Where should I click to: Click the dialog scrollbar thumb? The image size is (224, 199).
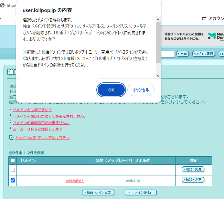click(x=158, y=41)
